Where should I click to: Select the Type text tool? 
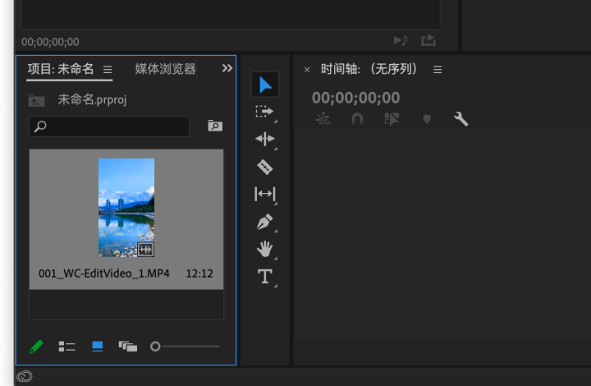[x=264, y=276]
